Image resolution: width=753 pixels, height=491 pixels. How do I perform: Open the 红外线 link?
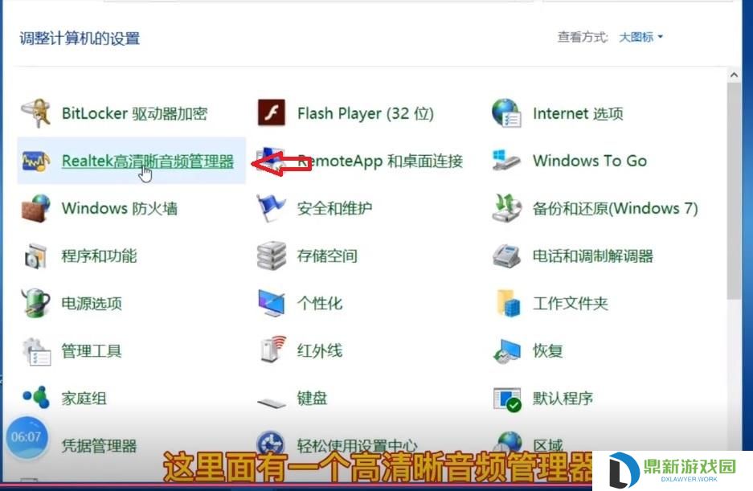click(x=320, y=350)
